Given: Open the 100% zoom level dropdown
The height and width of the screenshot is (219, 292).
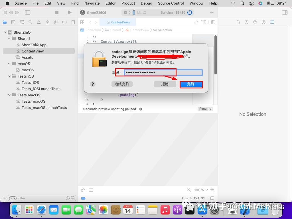Looking at the screenshot, I should click(x=201, y=190).
